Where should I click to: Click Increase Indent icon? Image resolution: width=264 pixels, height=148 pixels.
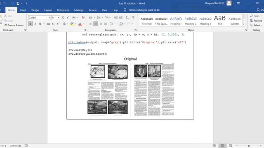click(121, 17)
